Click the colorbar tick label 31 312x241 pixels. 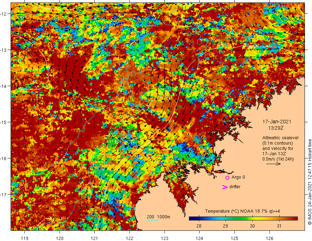[x=279, y=226]
